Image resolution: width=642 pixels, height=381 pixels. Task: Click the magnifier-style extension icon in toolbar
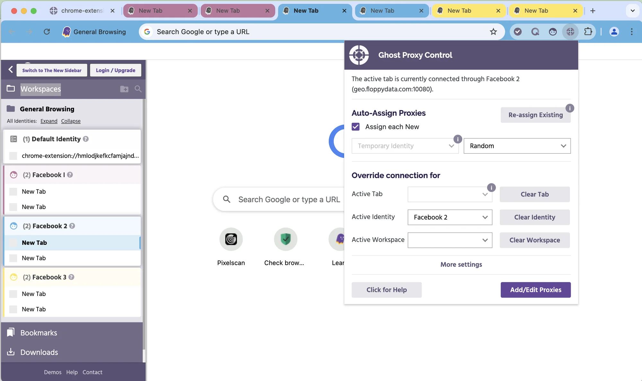(535, 31)
